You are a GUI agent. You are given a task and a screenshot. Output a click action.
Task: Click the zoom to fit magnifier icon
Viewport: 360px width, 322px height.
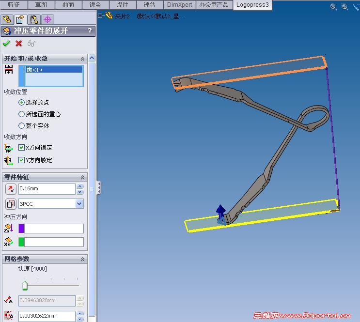pyautogui.click(x=334, y=7)
